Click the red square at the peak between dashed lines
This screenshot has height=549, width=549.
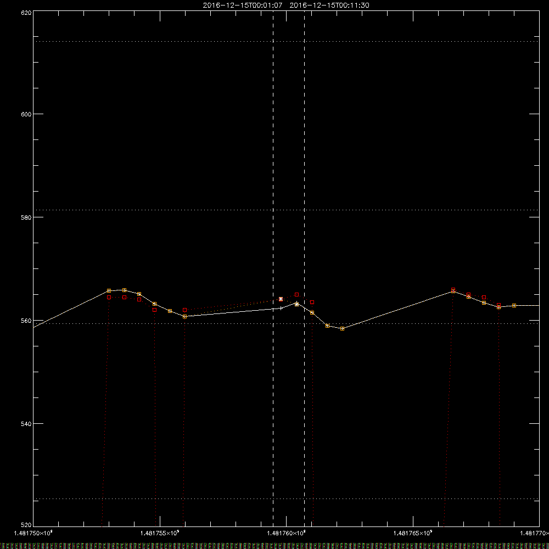pos(297,294)
